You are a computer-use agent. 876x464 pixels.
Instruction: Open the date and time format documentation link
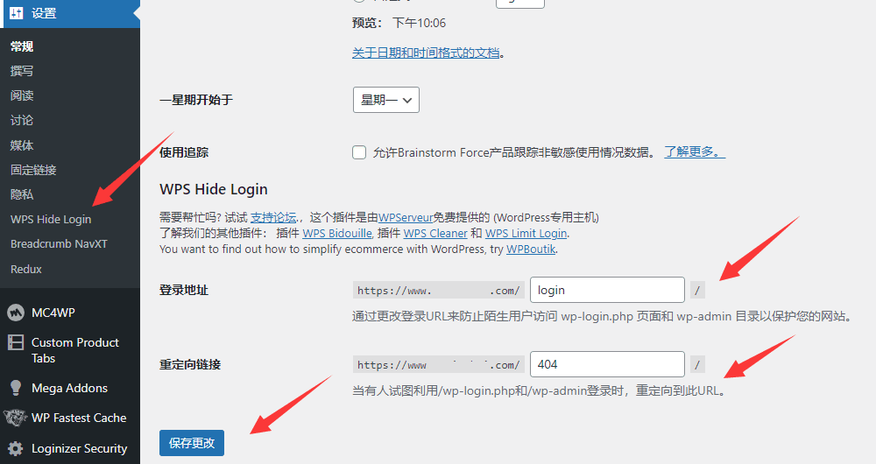[426, 53]
